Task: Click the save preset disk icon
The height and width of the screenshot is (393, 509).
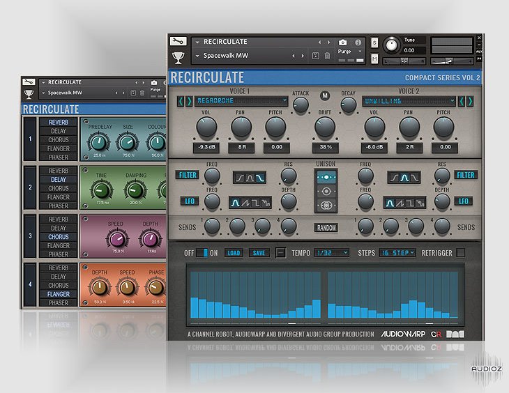Action: [x=316, y=56]
